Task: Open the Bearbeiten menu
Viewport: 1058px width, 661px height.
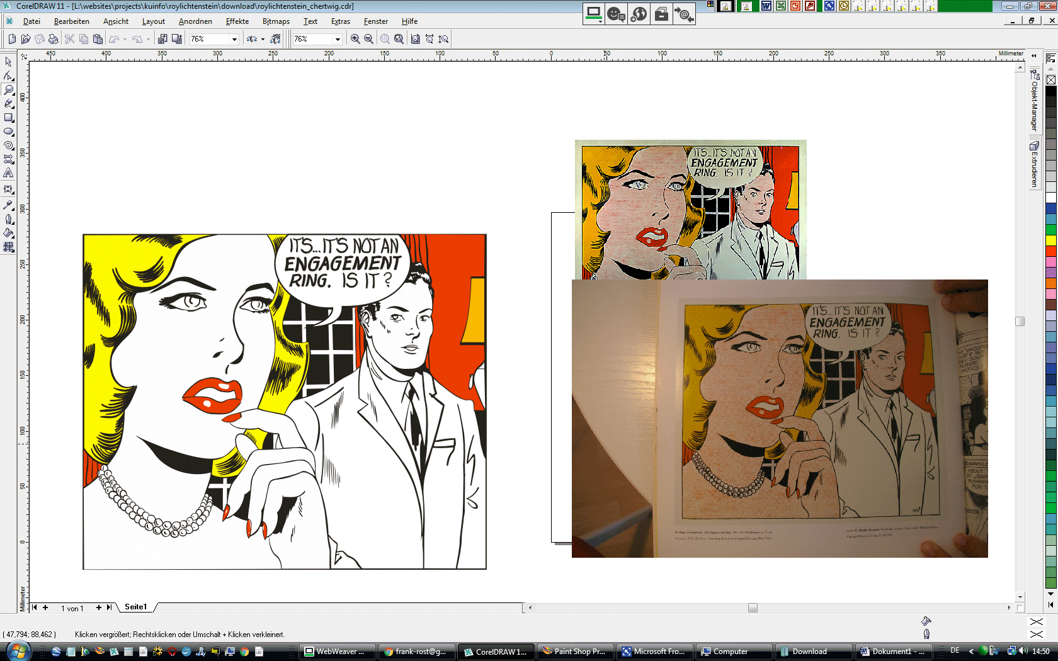Action: click(72, 21)
